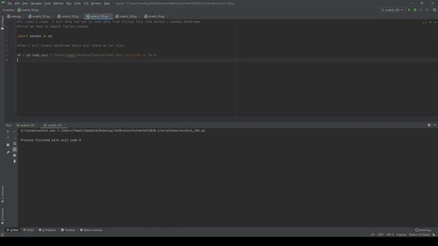Open the Structure tool window sidebar tab
The height and width of the screenshot is (246, 438).
pyautogui.click(x=3, y=194)
